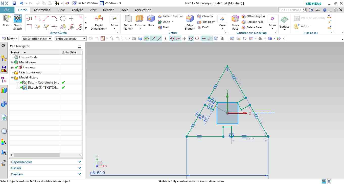
Task: Switch to the Analysis ribbon tab
Action: coord(77,10)
